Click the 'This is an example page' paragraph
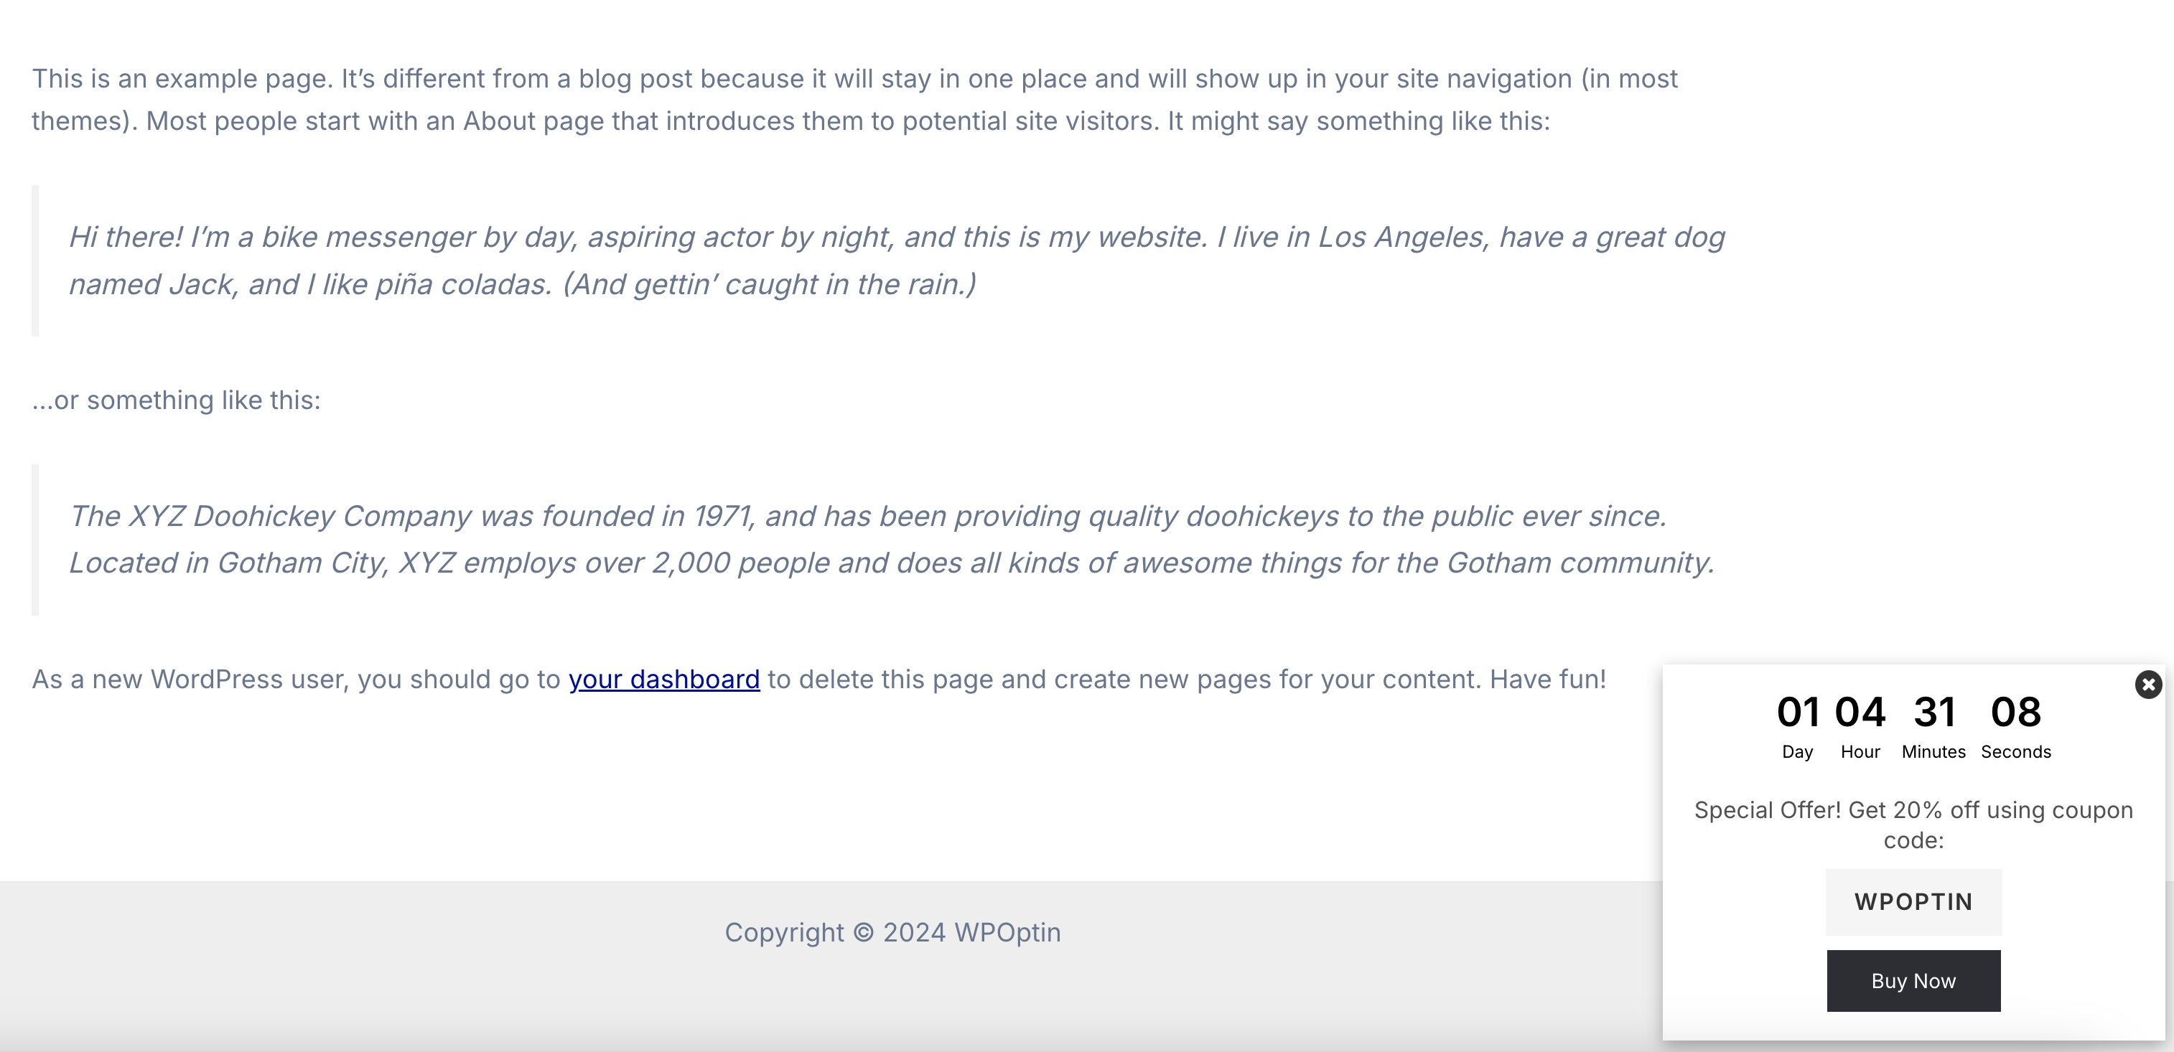The width and height of the screenshot is (2174, 1052). [x=854, y=100]
